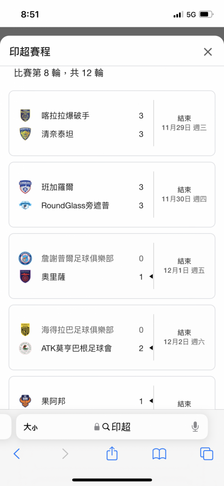Tap the microphone icon in address bar
The height and width of the screenshot is (486, 224).
(195, 427)
